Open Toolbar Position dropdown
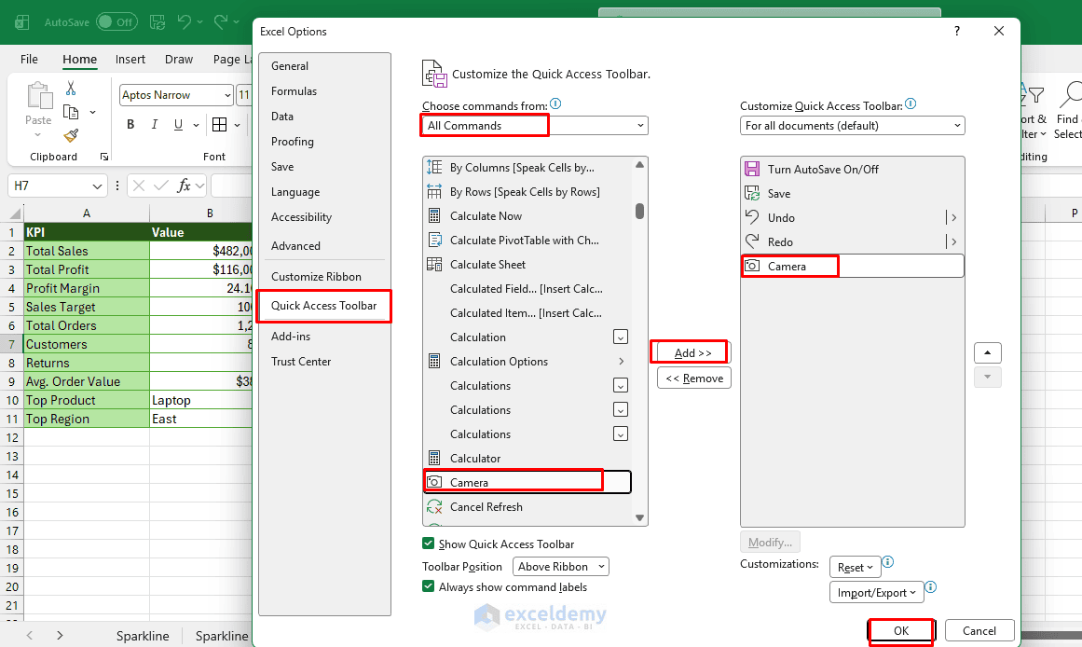This screenshot has height=647, width=1082. click(x=560, y=567)
